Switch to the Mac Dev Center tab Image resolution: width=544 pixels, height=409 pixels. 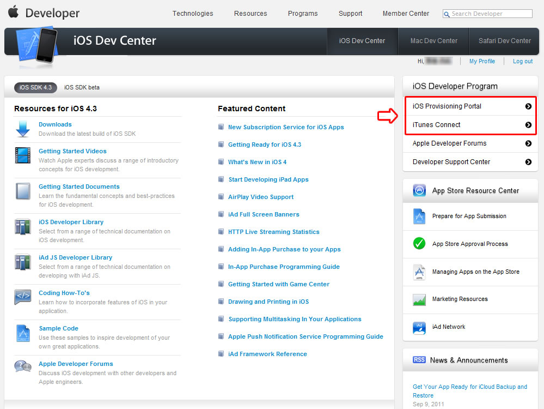(x=433, y=41)
